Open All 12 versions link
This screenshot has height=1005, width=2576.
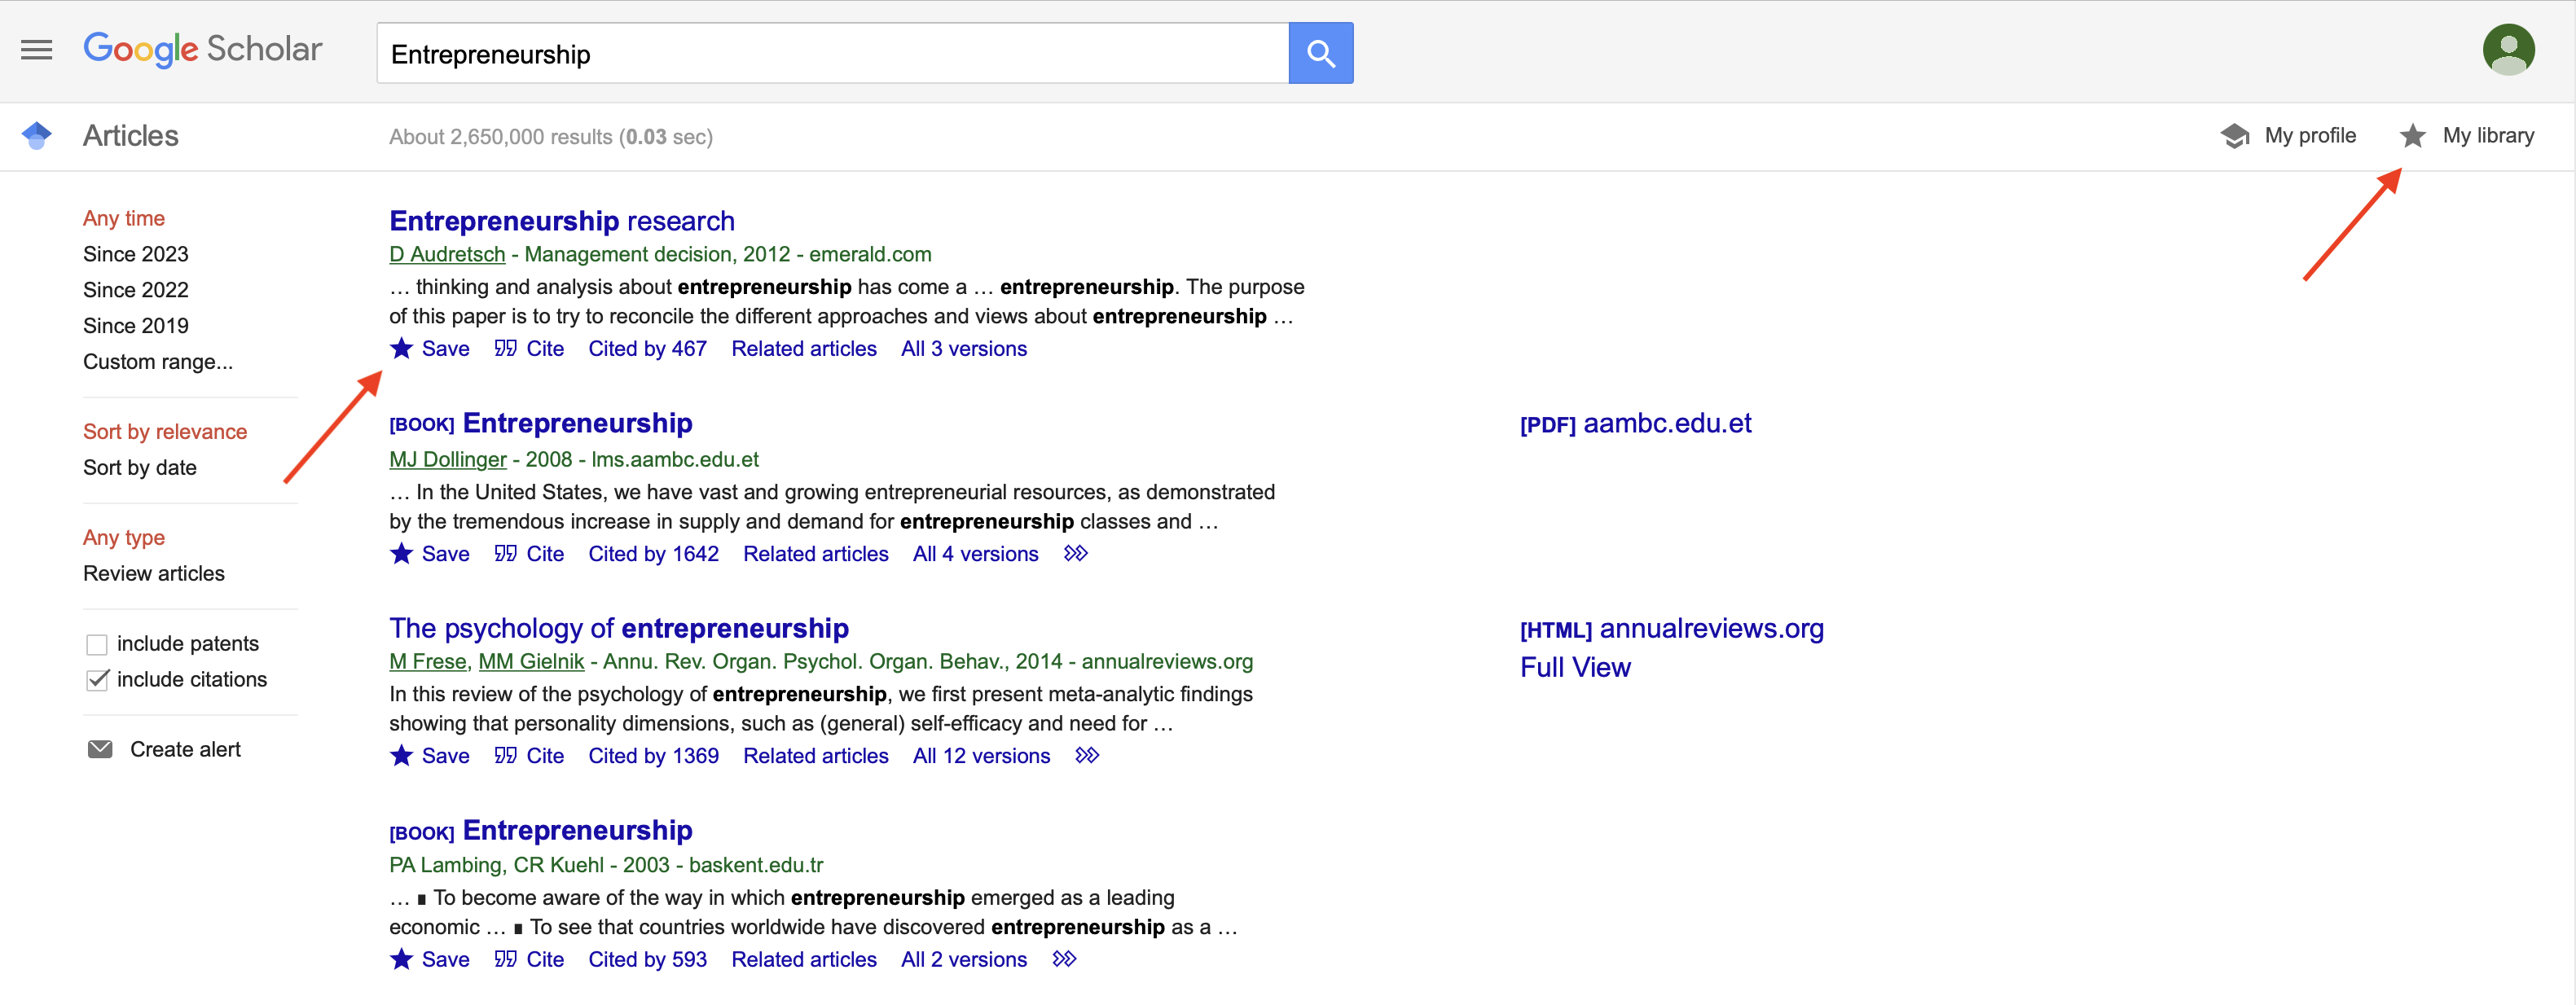coord(982,755)
